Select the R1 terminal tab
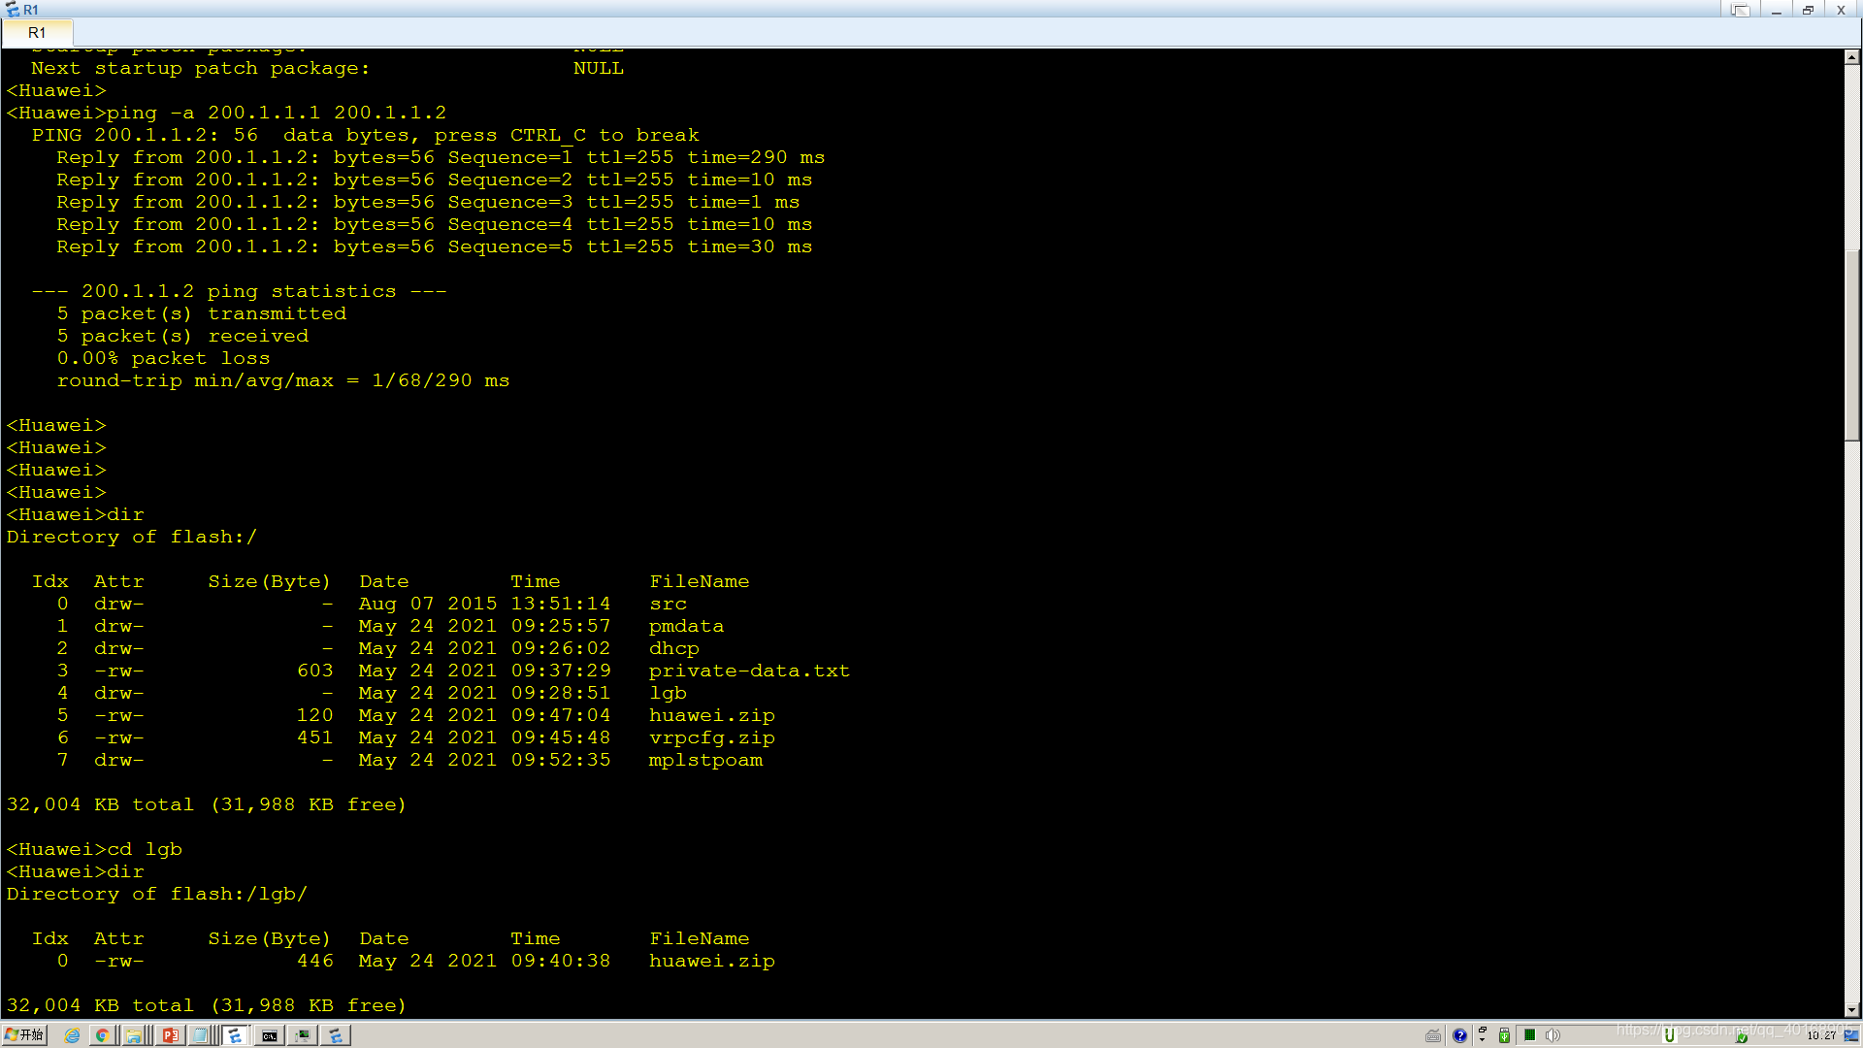 pos(37,33)
